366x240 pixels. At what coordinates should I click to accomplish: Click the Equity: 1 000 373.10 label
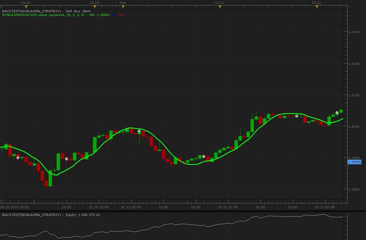(x=83, y=215)
